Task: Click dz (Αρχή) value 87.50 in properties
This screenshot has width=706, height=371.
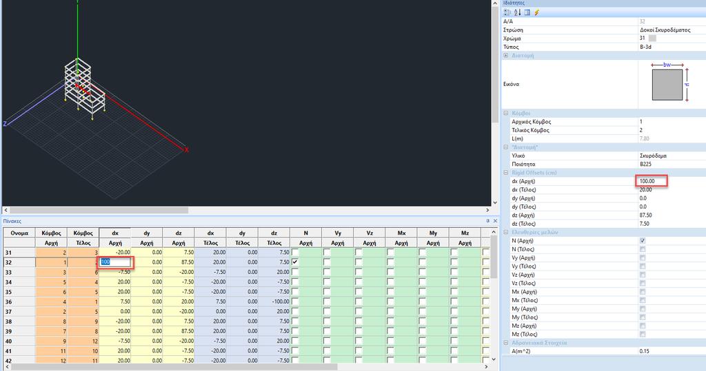Action: coord(645,215)
